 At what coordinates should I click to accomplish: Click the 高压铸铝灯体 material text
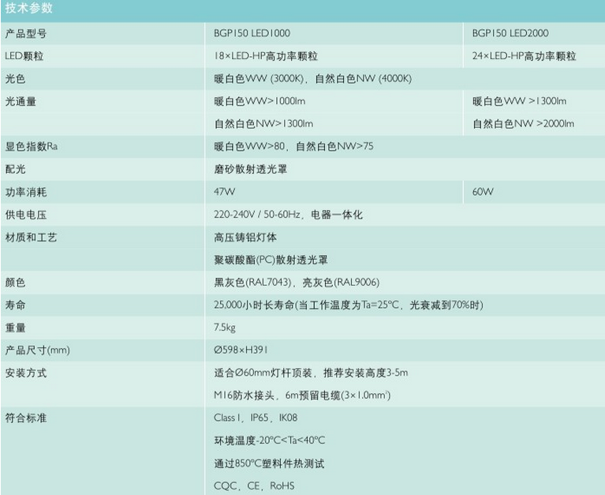coord(245,237)
